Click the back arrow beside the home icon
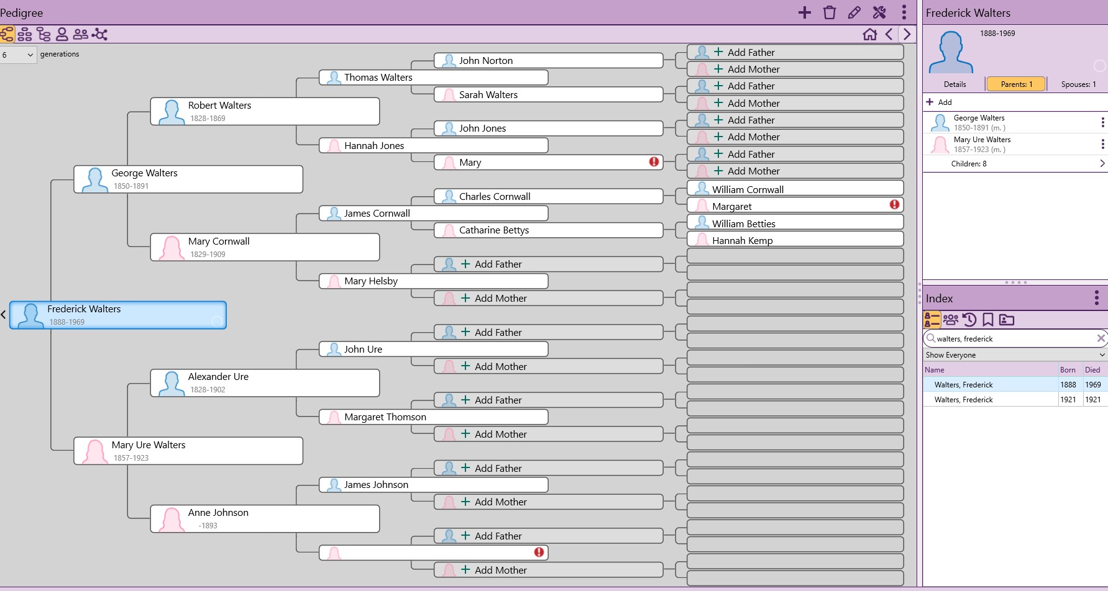 coord(889,34)
